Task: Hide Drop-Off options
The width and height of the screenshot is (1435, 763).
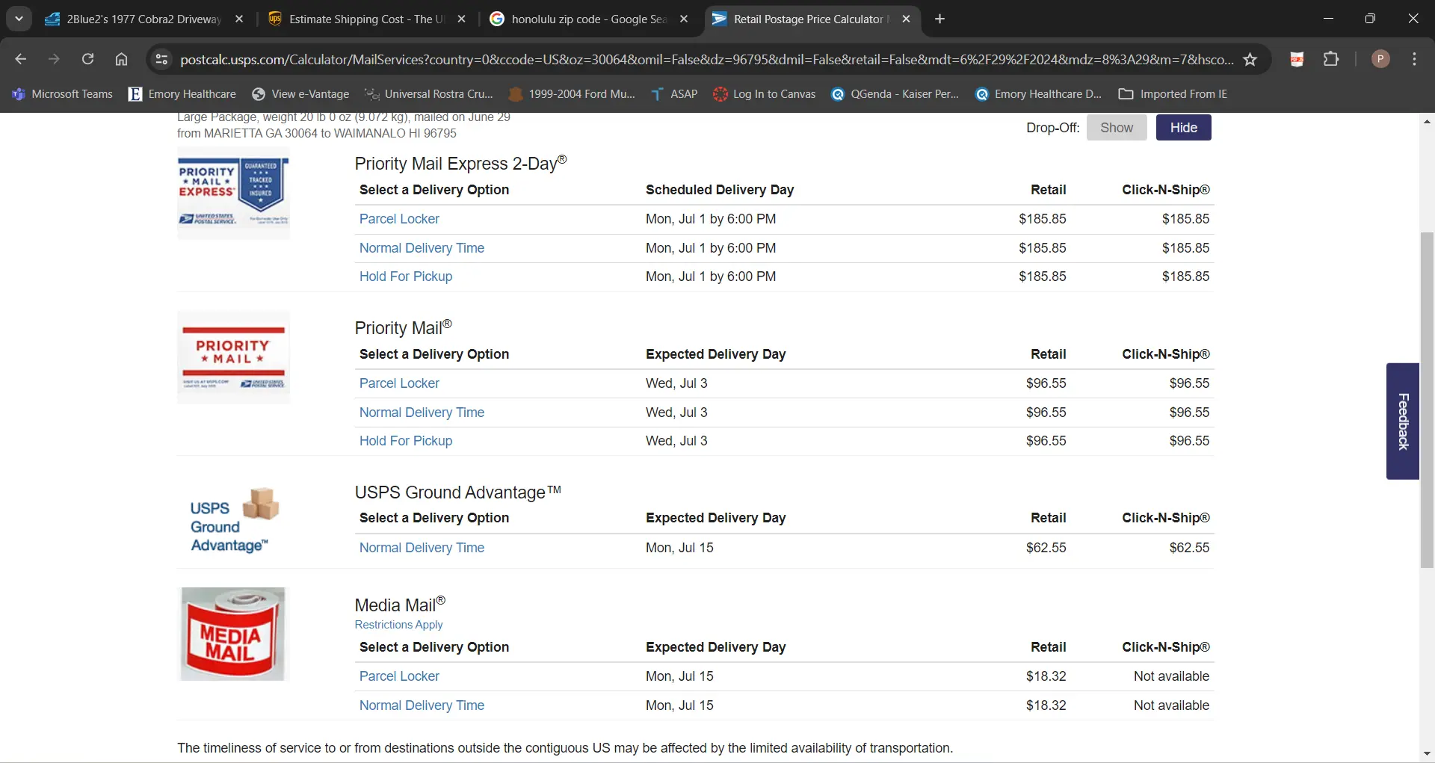Action: click(x=1184, y=128)
